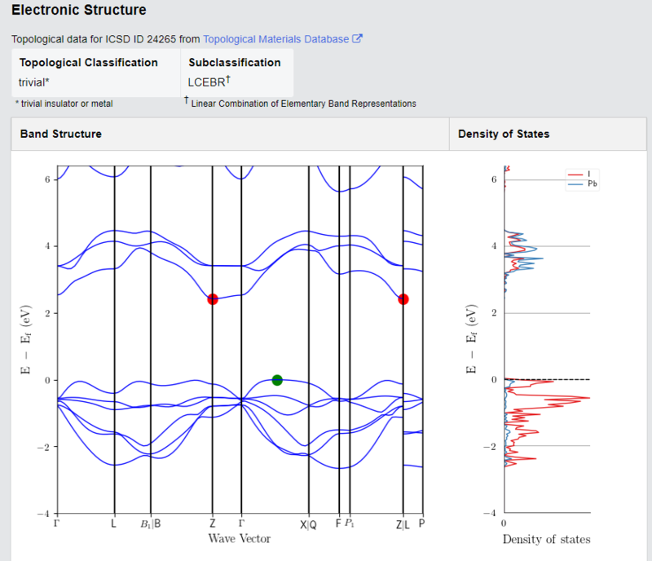Click the B₁|B wave vector label
652x561 pixels.
tap(151, 524)
